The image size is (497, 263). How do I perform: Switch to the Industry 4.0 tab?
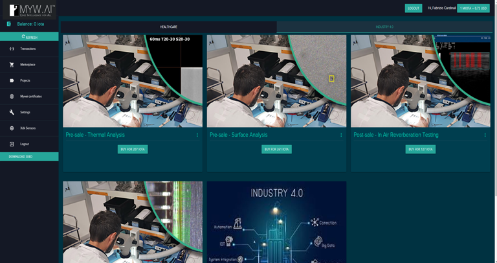pyautogui.click(x=384, y=27)
